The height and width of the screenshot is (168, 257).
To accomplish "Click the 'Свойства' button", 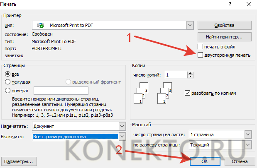I will coord(225,26).
